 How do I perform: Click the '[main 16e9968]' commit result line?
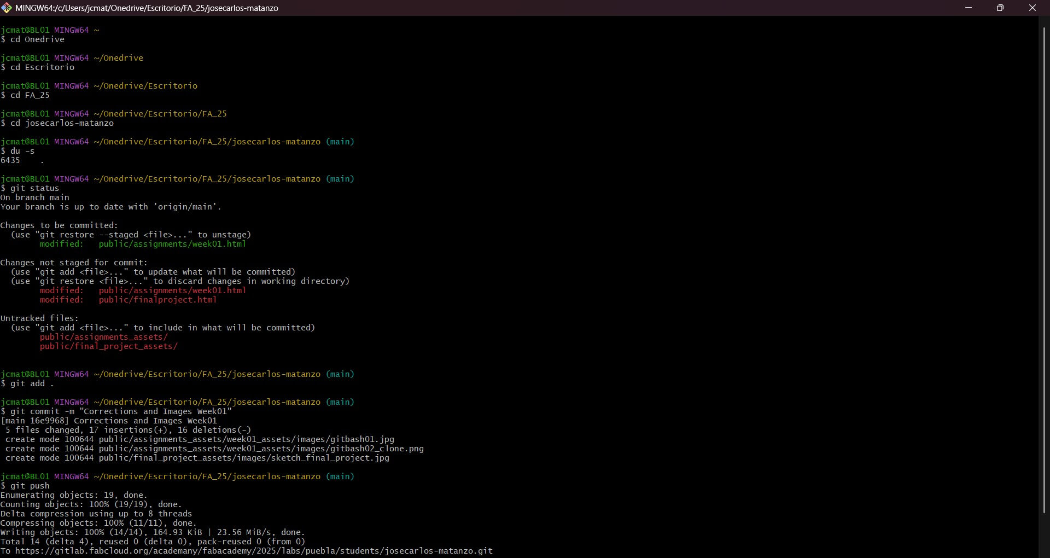click(109, 421)
